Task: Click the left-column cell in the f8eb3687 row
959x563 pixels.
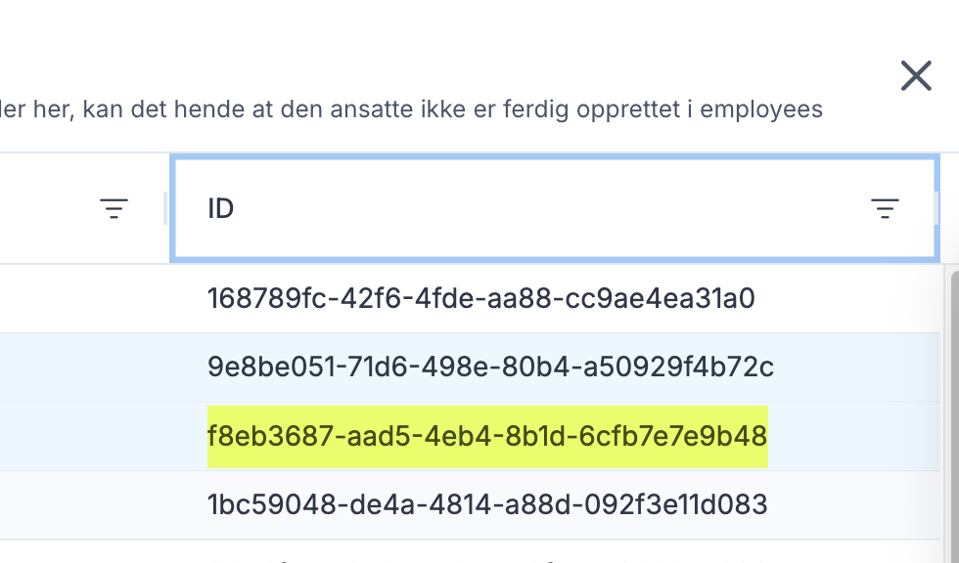Action: pos(83,436)
